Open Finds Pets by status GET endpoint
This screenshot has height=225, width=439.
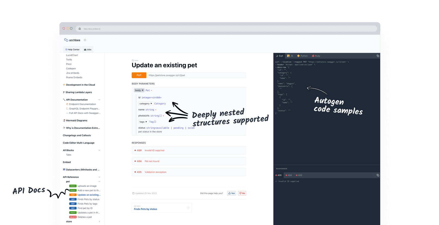88,199
